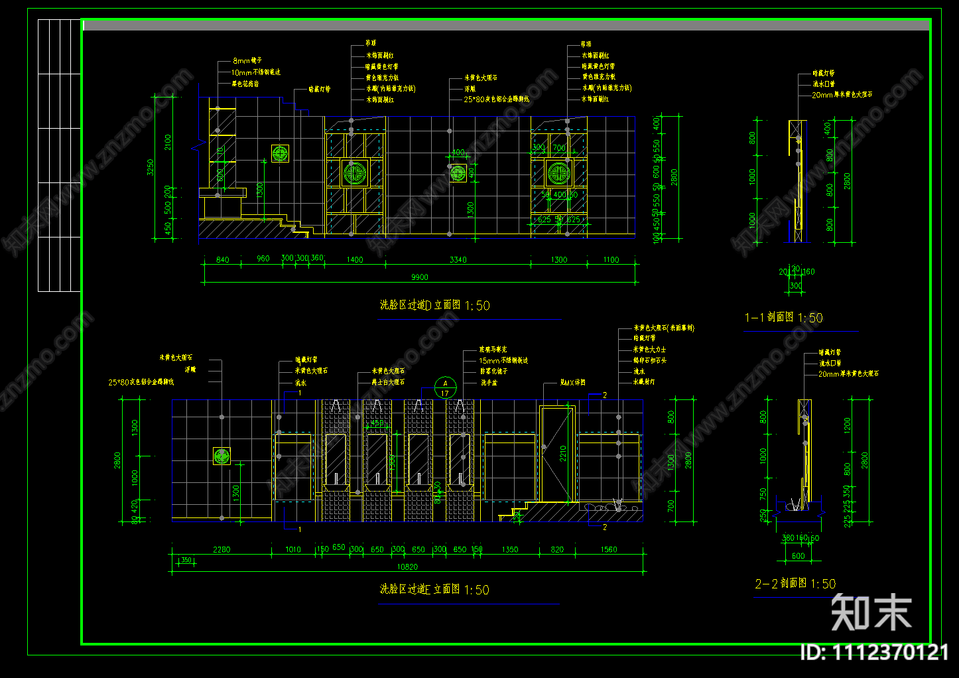Click the 2-2剖面图 1:50 caption
This screenshot has width=959, height=678.
pos(795,584)
